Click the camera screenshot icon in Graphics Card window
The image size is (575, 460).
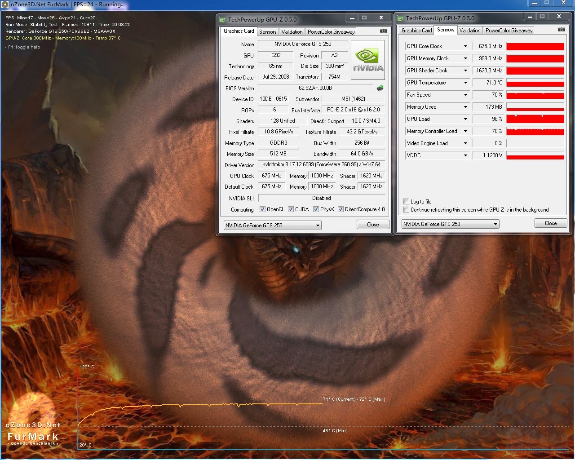pos(383,31)
